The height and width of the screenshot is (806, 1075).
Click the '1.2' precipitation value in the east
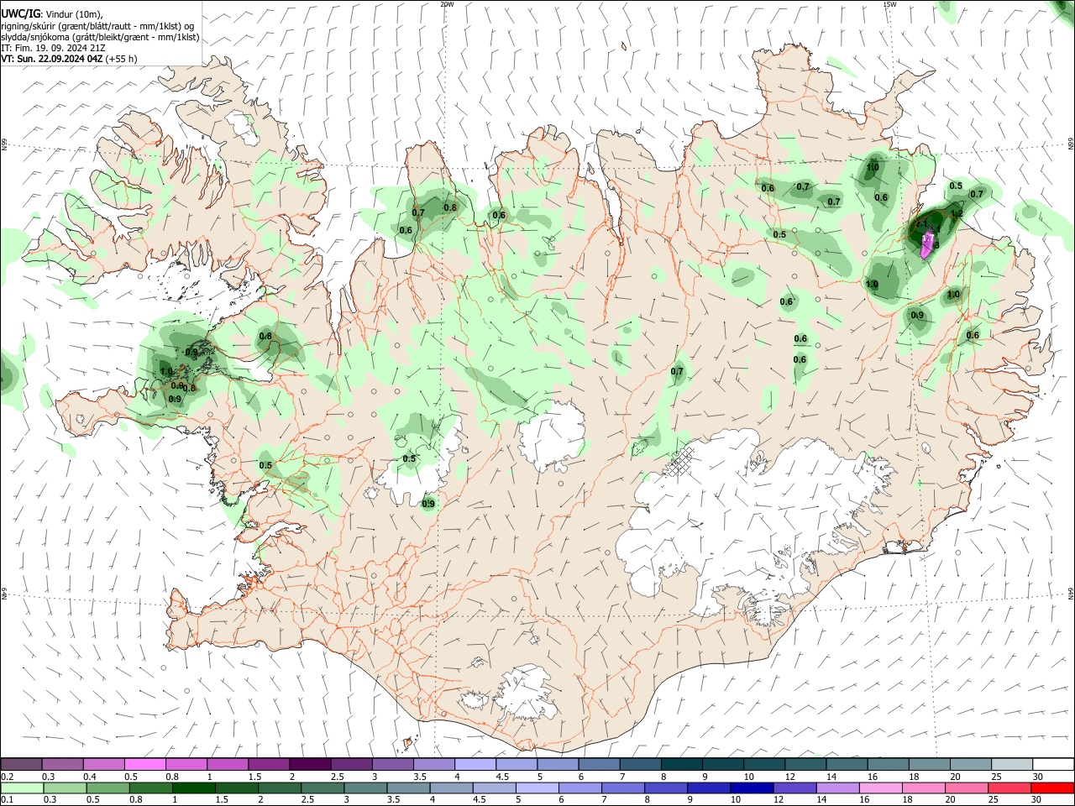(956, 213)
